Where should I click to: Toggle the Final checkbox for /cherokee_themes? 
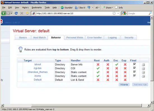point(134,72)
